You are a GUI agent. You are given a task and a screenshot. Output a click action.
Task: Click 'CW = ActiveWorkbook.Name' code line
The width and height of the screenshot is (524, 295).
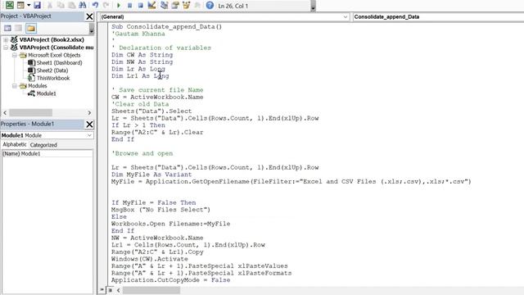tap(157, 97)
